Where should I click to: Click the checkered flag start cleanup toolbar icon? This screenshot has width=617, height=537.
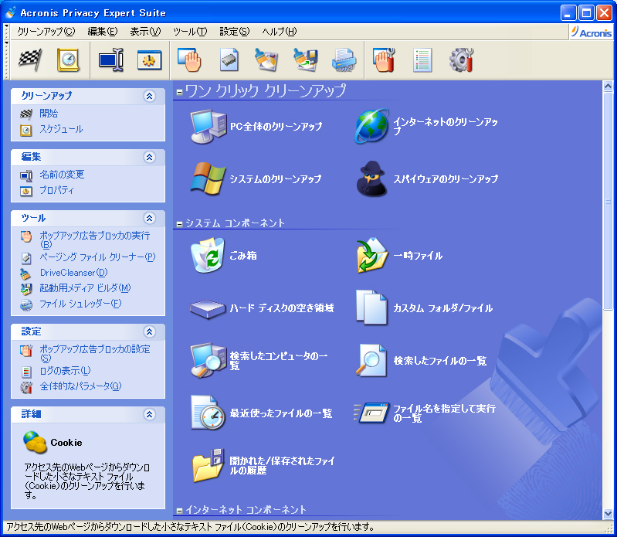click(x=30, y=59)
